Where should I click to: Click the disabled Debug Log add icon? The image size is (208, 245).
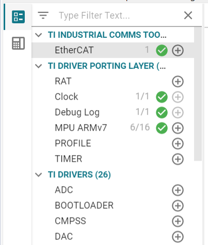click(178, 113)
